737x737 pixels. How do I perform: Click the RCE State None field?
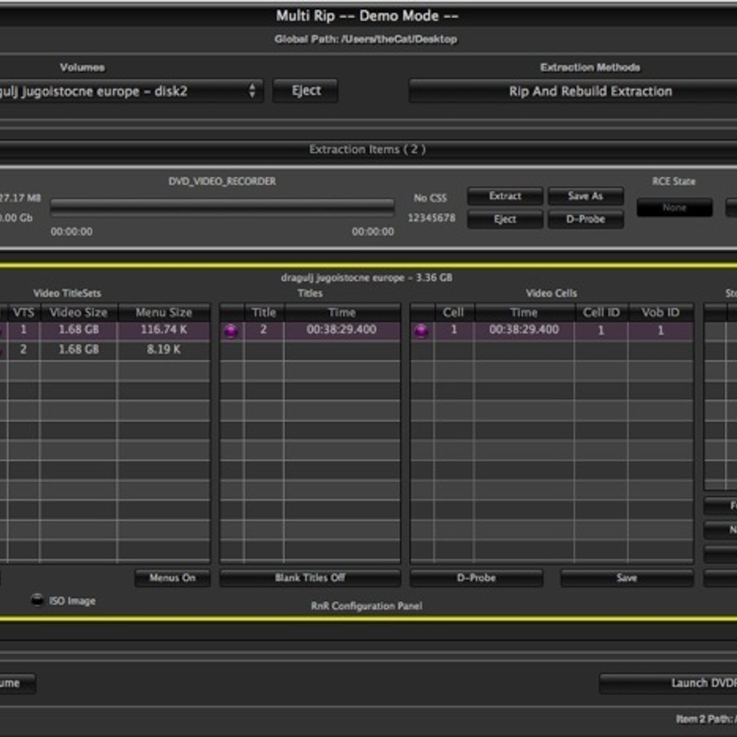(x=674, y=208)
